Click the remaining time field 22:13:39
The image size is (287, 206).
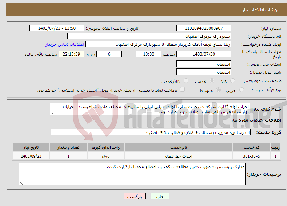coord(71,54)
